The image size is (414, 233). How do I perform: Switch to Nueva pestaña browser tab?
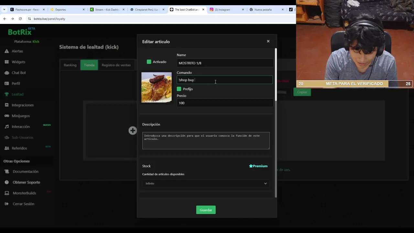tap(266, 10)
